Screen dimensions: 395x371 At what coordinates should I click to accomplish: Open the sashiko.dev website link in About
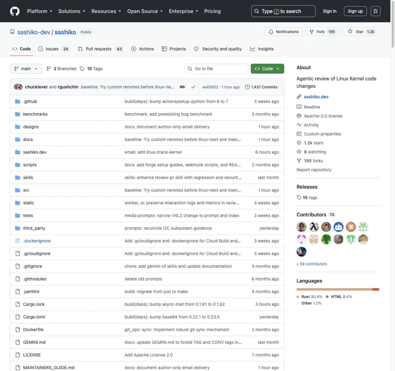tap(316, 97)
